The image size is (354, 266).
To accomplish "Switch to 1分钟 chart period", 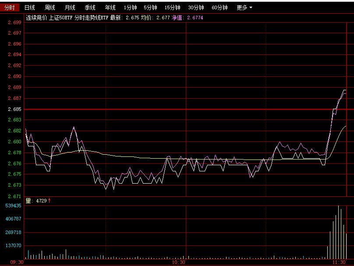I will (130, 8).
